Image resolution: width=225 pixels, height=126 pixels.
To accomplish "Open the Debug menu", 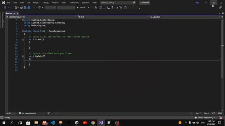I will coord(45,2).
